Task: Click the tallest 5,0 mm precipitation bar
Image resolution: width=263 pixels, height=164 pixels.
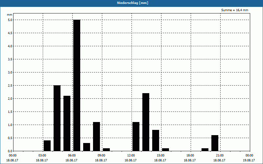Action: point(77,85)
